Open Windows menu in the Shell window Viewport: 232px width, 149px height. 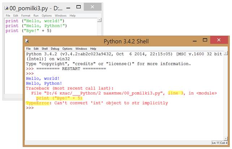pos(81,48)
